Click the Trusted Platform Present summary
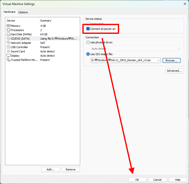Image resolution: width=189 pixels, height=184 pixels. pos(45,60)
